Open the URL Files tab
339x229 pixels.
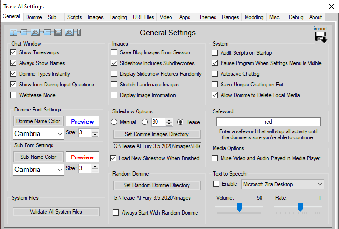[x=143, y=17]
